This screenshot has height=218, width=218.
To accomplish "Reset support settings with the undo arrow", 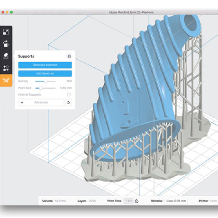I will [68, 102].
